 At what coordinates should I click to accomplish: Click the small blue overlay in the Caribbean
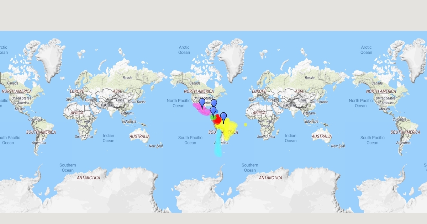tap(217, 112)
